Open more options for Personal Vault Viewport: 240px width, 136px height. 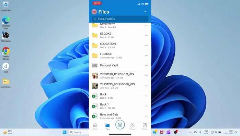click(146, 66)
